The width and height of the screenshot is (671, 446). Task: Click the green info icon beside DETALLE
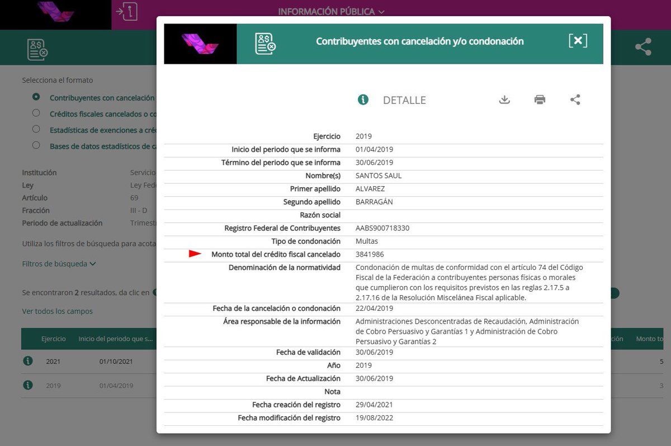[363, 99]
